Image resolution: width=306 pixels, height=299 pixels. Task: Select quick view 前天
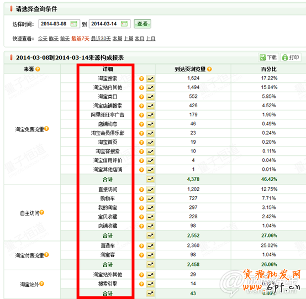[x=65, y=39]
